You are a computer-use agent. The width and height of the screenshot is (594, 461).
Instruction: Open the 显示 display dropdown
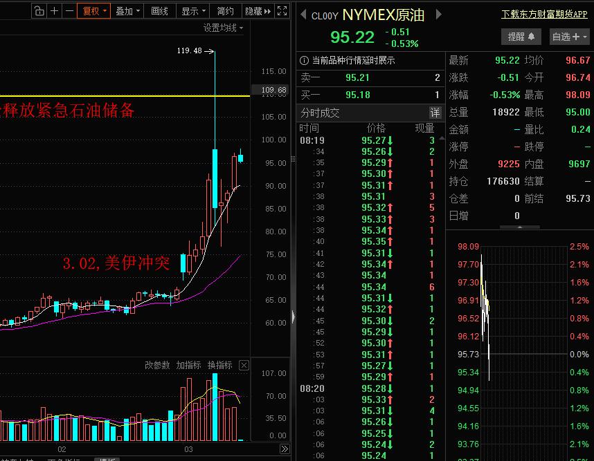click(x=193, y=11)
